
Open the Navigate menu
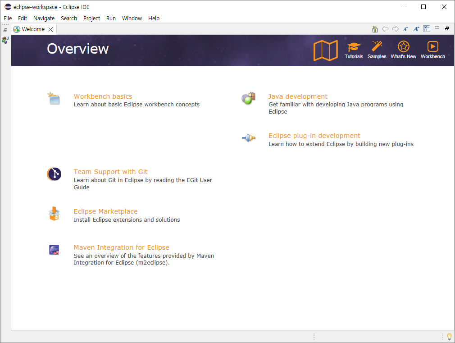[x=44, y=18]
